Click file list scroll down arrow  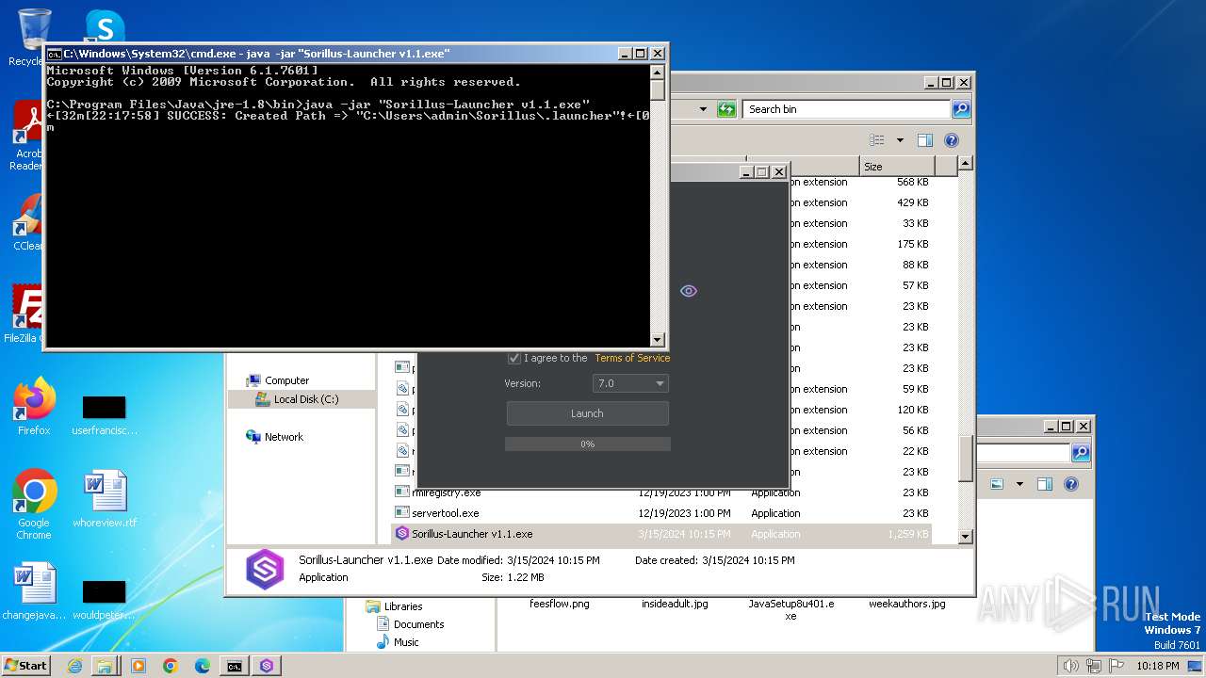[x=966, y=537]
